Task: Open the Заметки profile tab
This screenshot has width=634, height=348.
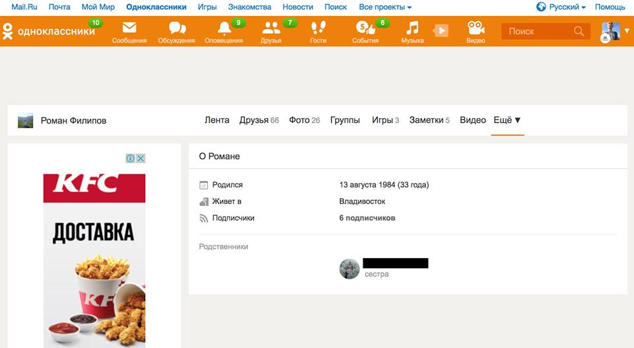Action: [426, 120]
